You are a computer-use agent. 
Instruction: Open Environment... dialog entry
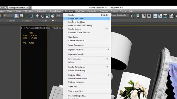click(x=87, y=59)
